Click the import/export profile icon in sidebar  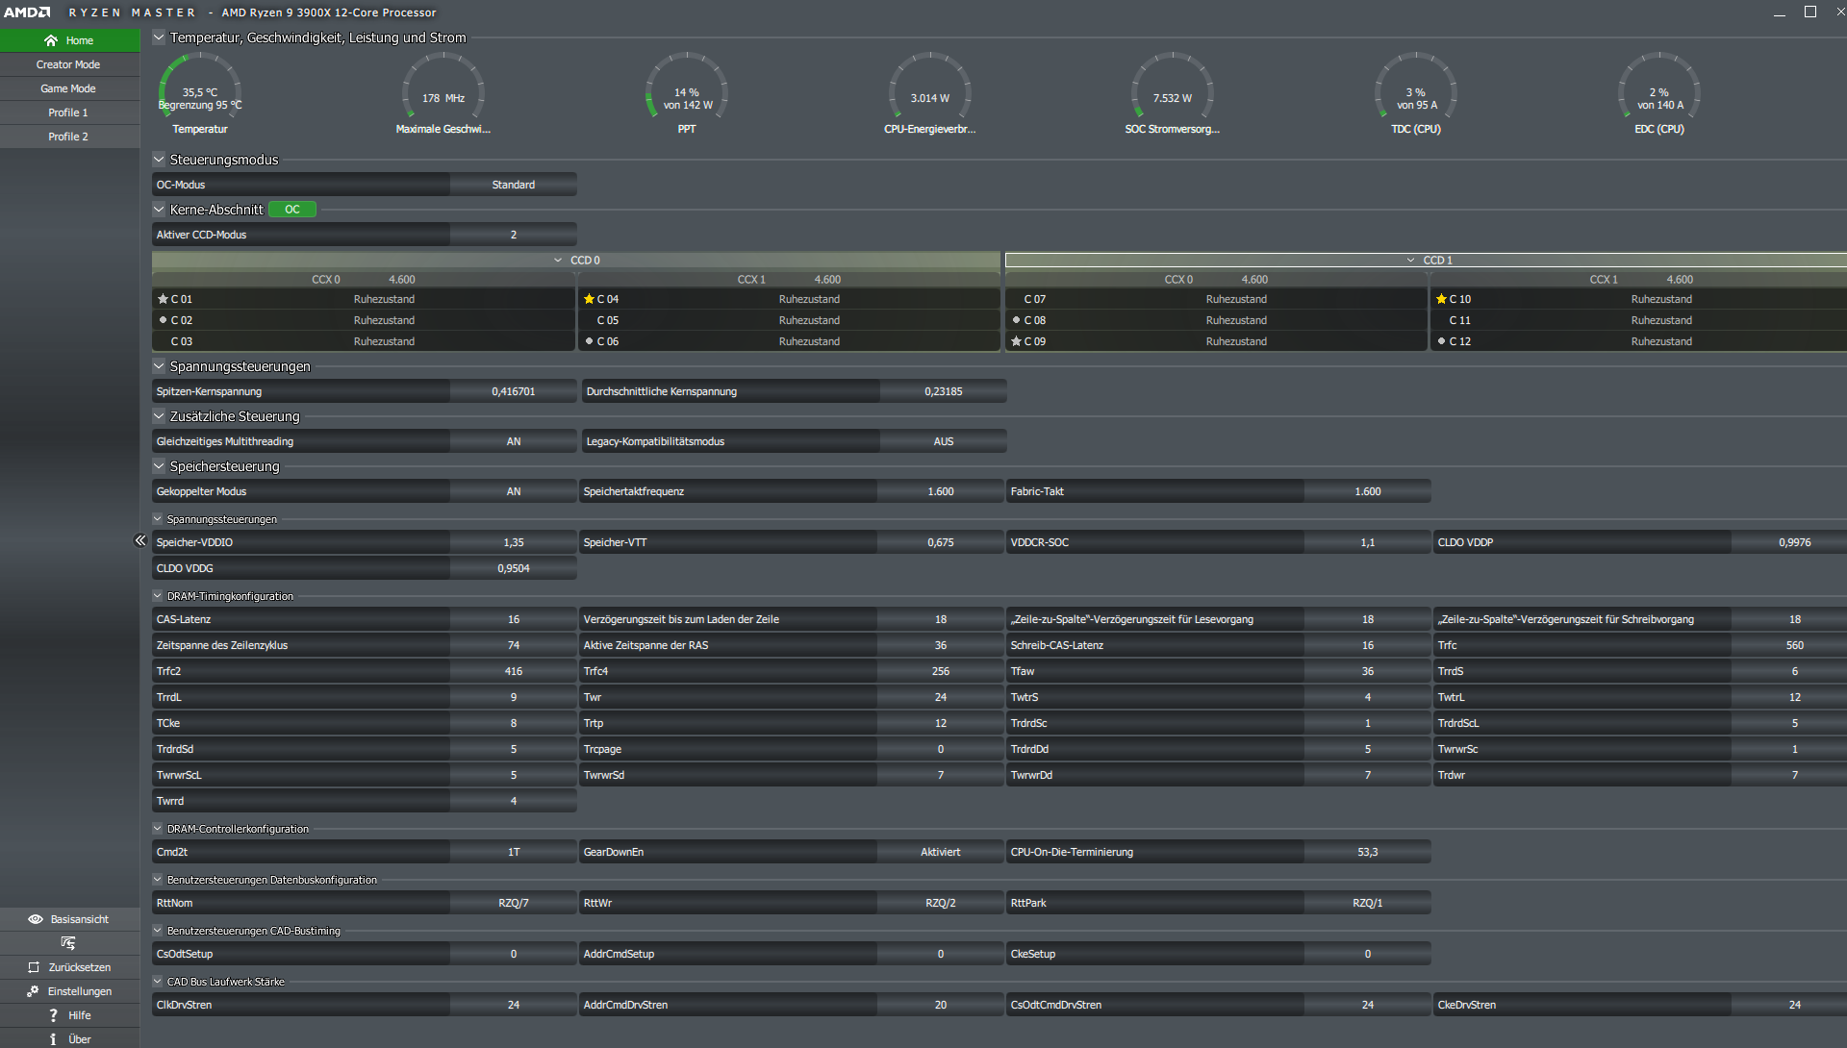67,943
